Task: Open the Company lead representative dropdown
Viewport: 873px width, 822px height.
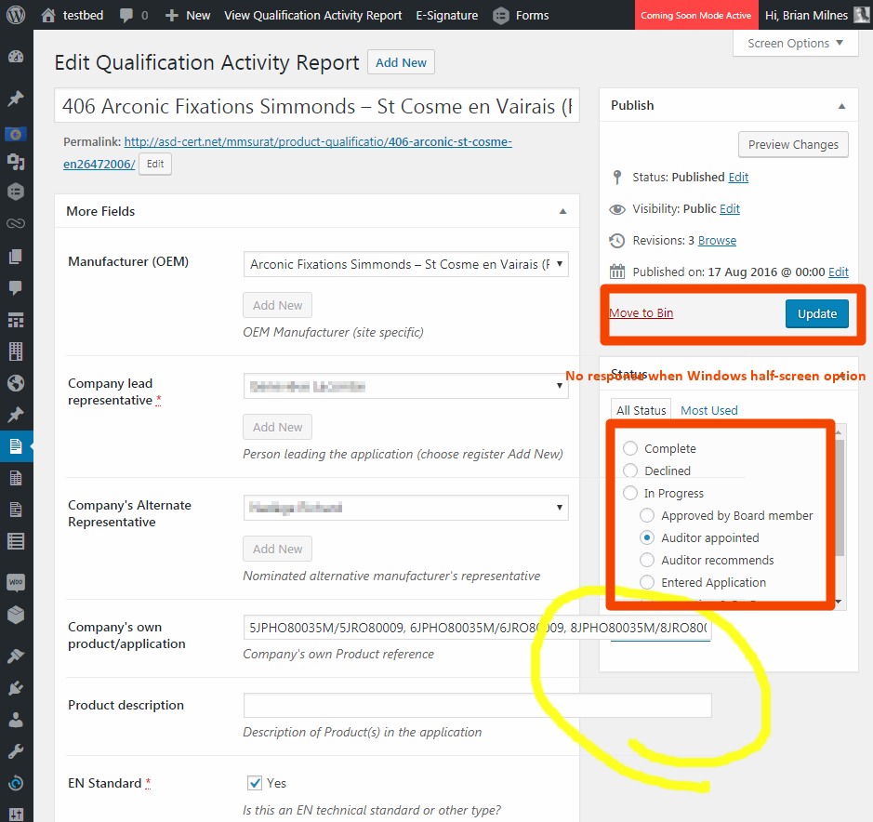Action: coord(406,386)
